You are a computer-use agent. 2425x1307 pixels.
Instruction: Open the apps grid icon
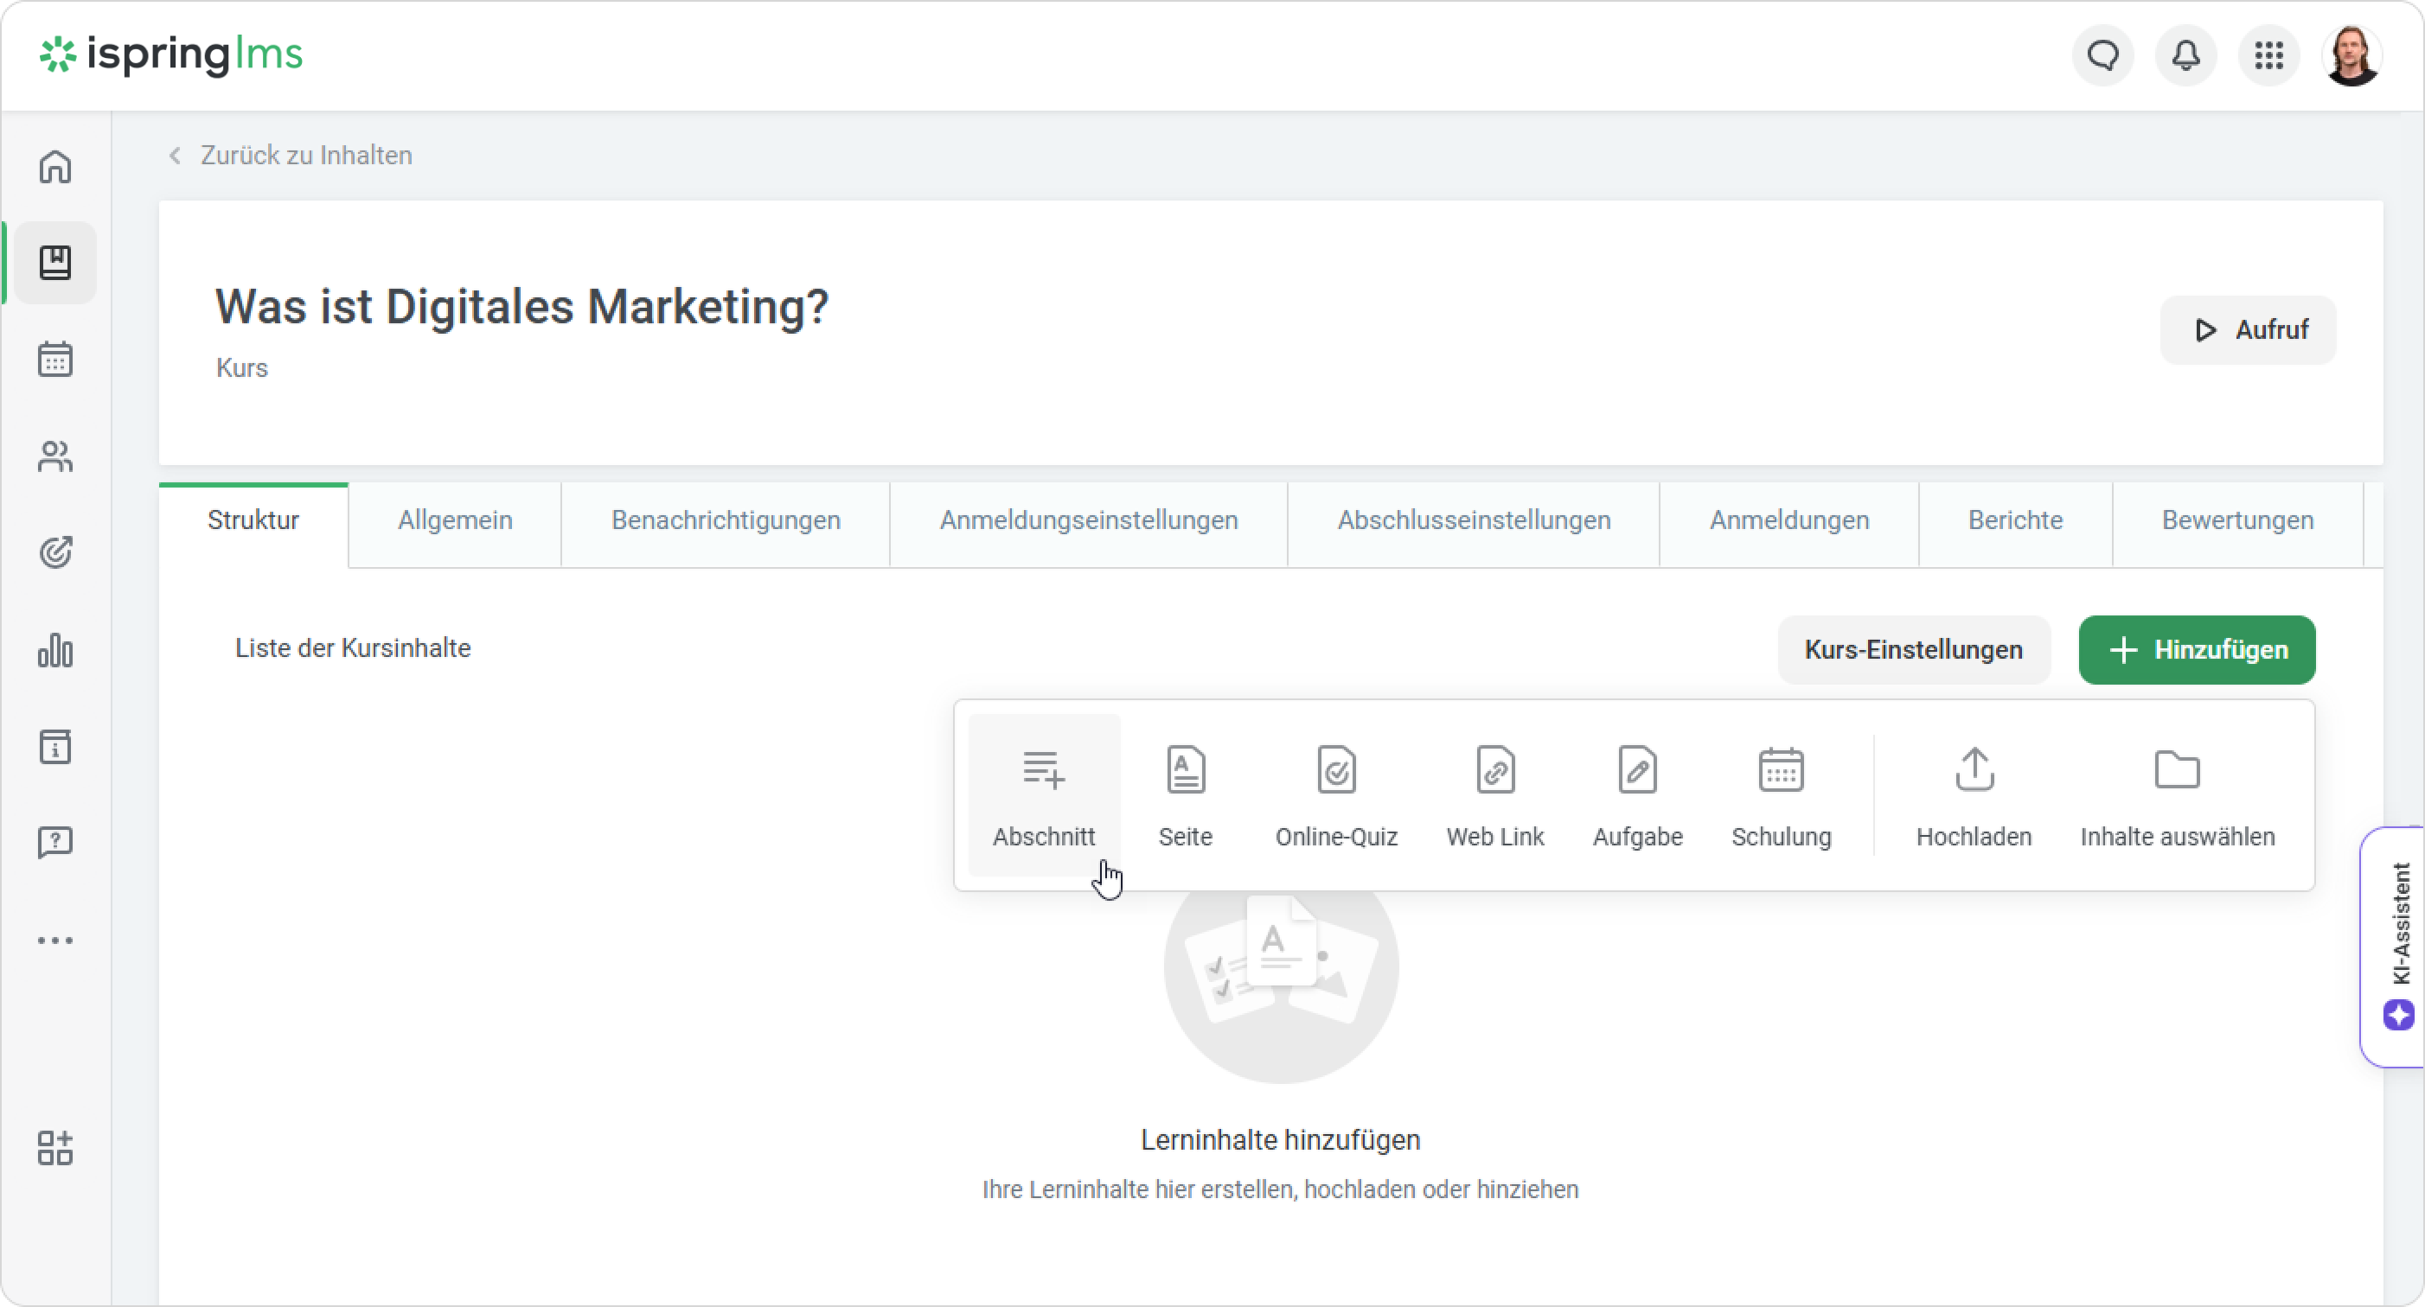[x=2268, y=55]
